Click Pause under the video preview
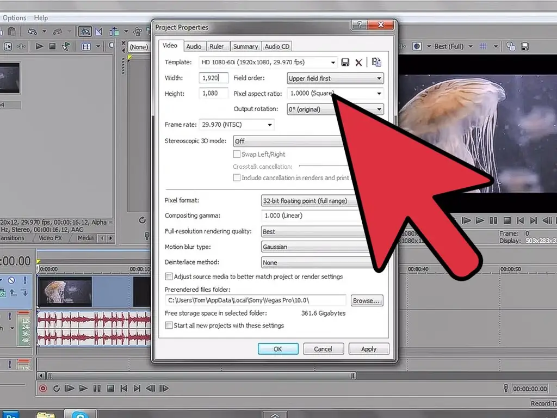This screenshot has width=557, height=418. 493,220
